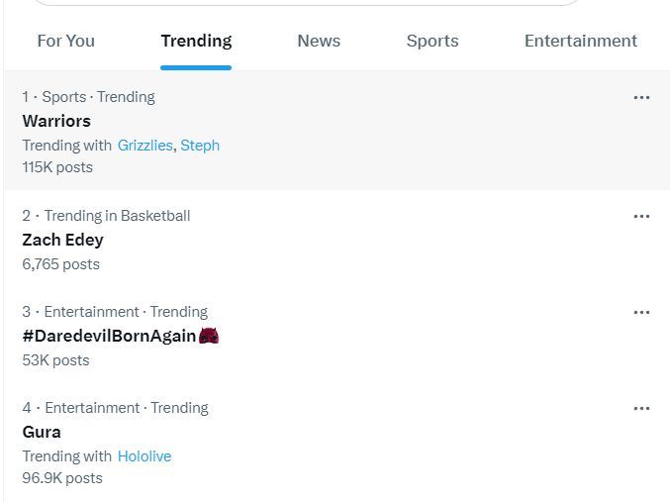Click the 96.9K posts count under Gura
This screenshot has width=670, height=502.
62,478
